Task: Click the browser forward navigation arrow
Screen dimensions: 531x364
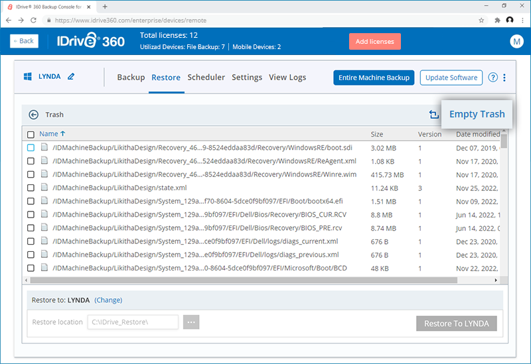Action: tap(21, 21)
